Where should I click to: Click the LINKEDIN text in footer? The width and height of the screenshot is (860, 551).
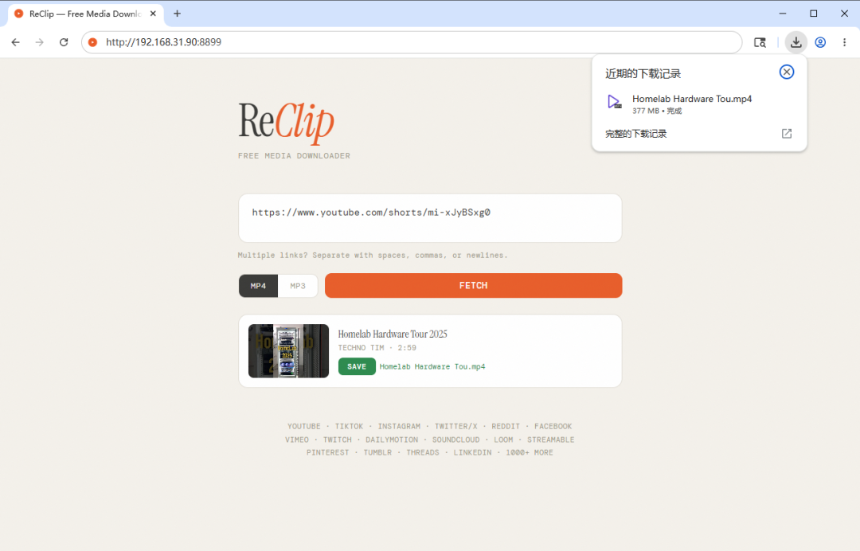click(472, 452)
